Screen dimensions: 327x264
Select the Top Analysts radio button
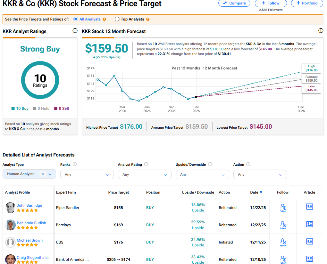point(117,19)
